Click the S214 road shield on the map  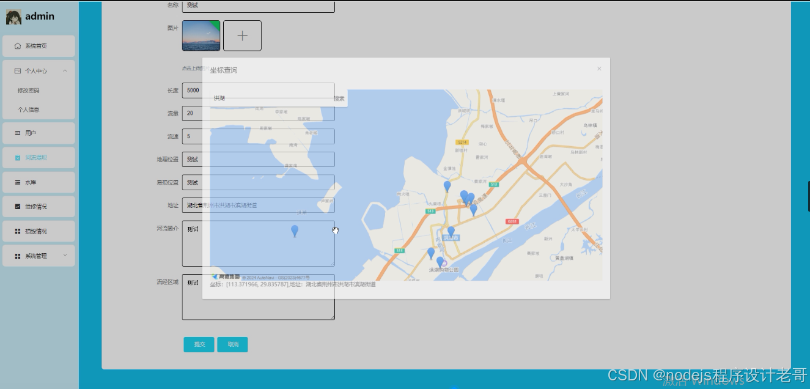pyautogui.click(x=463, y=142)
